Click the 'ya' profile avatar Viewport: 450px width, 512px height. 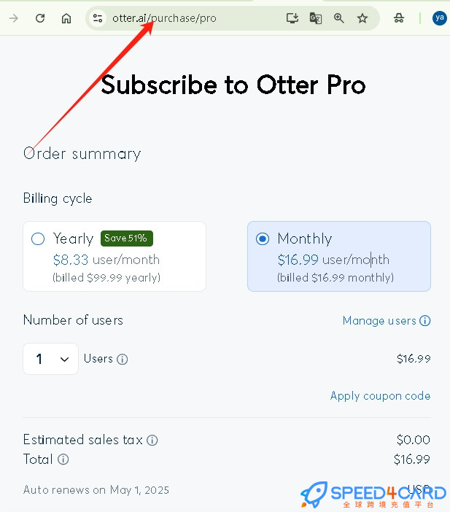click(440, 18)
